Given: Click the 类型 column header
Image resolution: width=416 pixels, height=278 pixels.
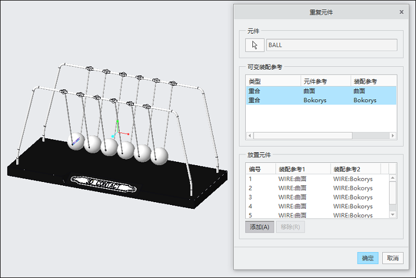Looking at the screenshot, I should [274, 81].
